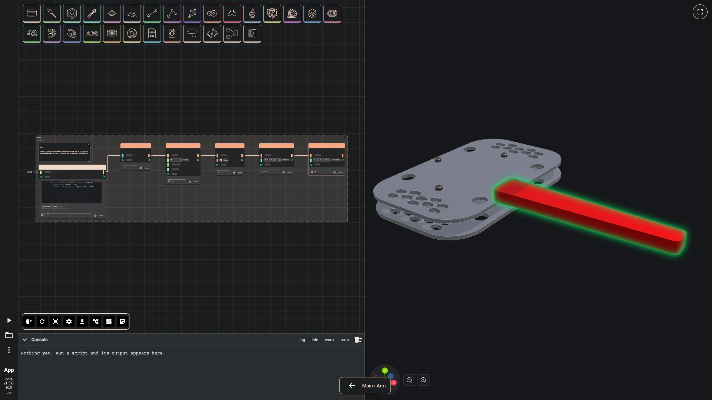The height and width of the screenshot is (400, 712).
Task: Filter console by warn
Action: pos(329,340)
